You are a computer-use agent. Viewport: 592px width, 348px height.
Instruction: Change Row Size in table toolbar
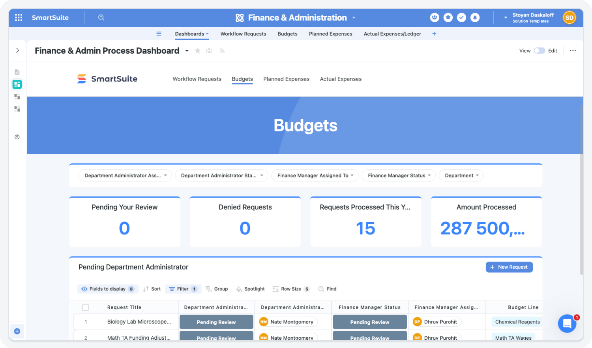pos(291,289)
